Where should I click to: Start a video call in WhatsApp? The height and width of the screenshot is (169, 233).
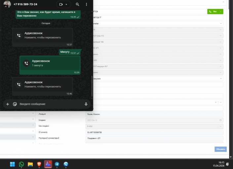(61, 4)
